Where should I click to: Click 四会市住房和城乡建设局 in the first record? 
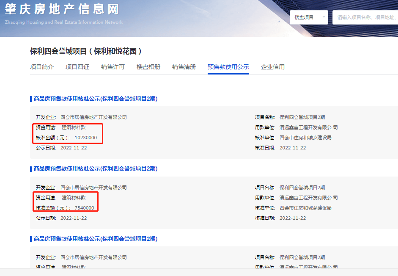tap(305, 138)
